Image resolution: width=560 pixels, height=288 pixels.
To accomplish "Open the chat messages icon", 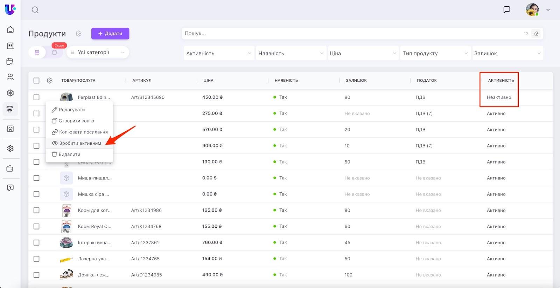I will click(506, 10).
